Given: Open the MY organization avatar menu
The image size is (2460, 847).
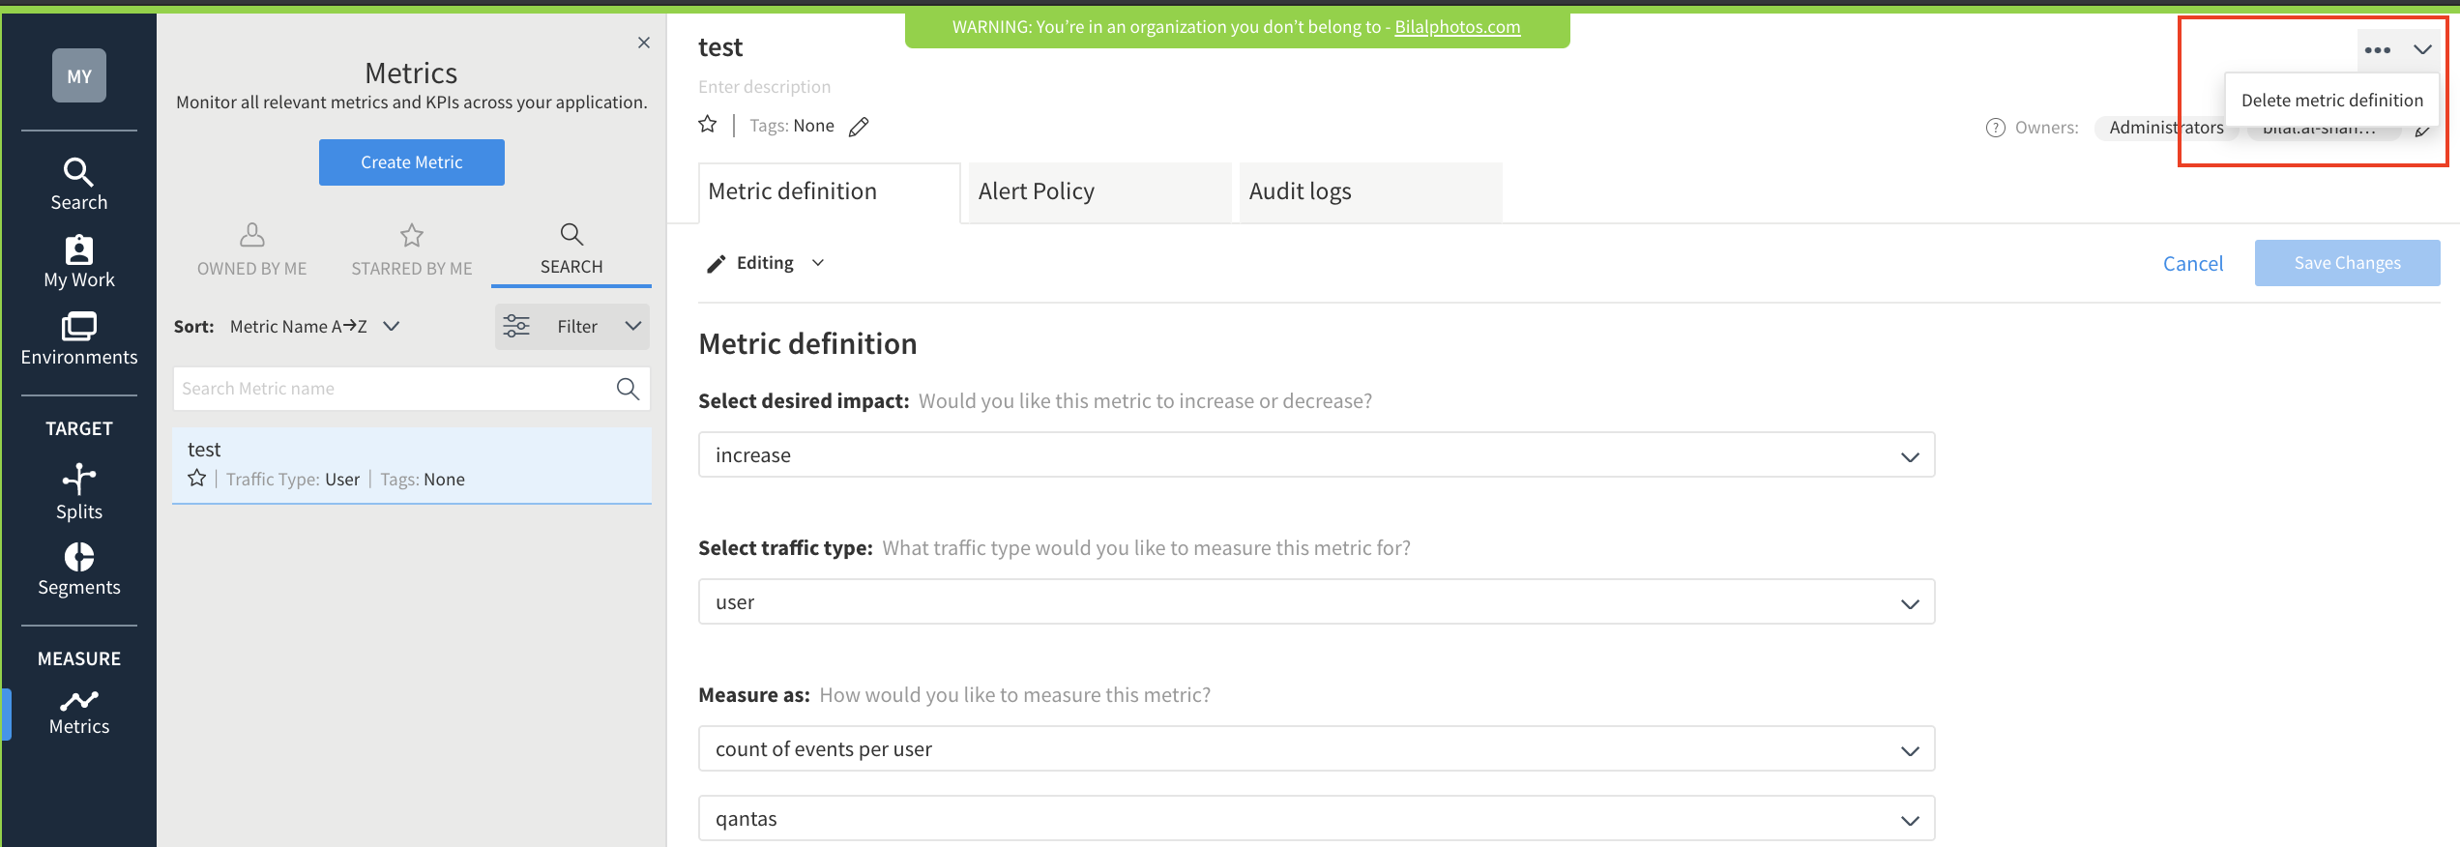Looking at the screenshot, I should click(79, 75).
